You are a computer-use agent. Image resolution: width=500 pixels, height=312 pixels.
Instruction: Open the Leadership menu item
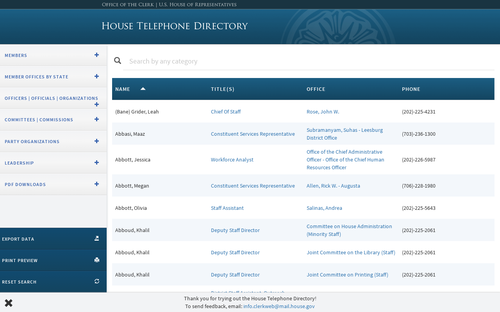(x=53, y=163)
